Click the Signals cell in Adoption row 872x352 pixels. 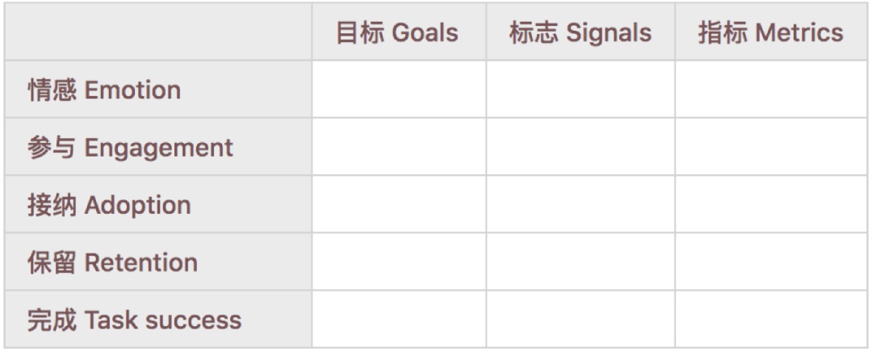click(581, 204)
